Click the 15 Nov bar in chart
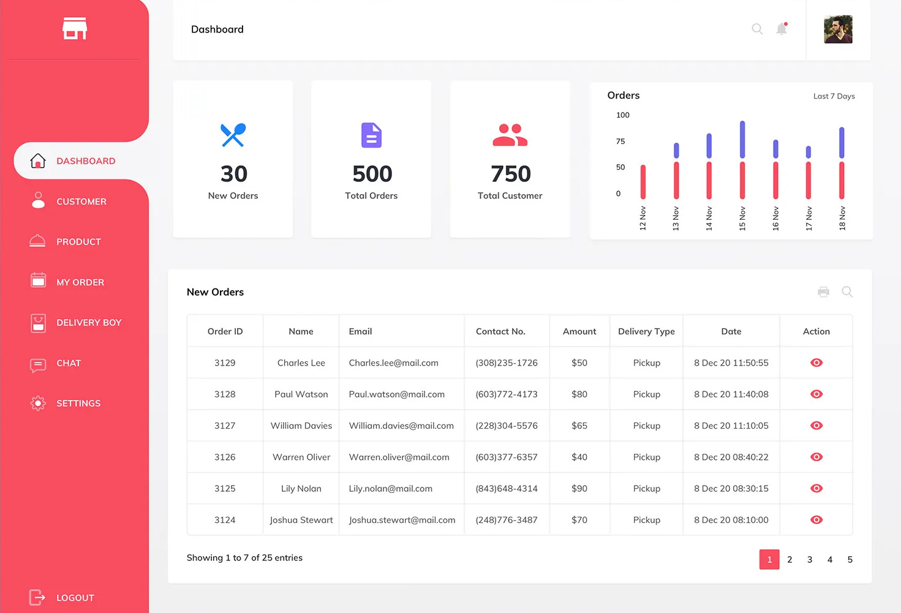 (742, 160)
